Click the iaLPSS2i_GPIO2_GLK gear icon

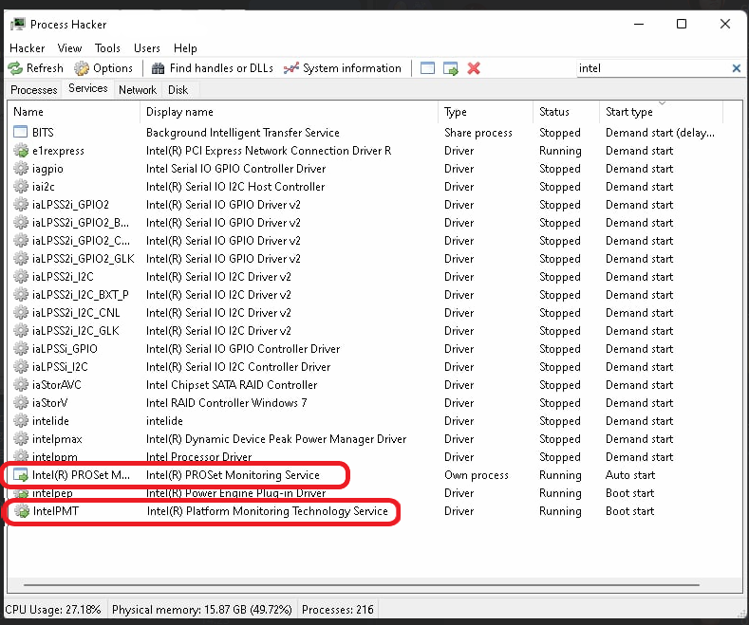click(21, 259)
